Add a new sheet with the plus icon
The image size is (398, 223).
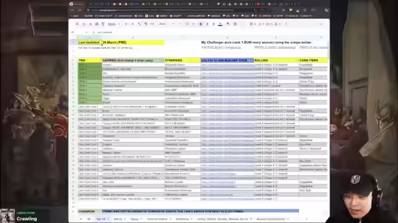(81, 219)
